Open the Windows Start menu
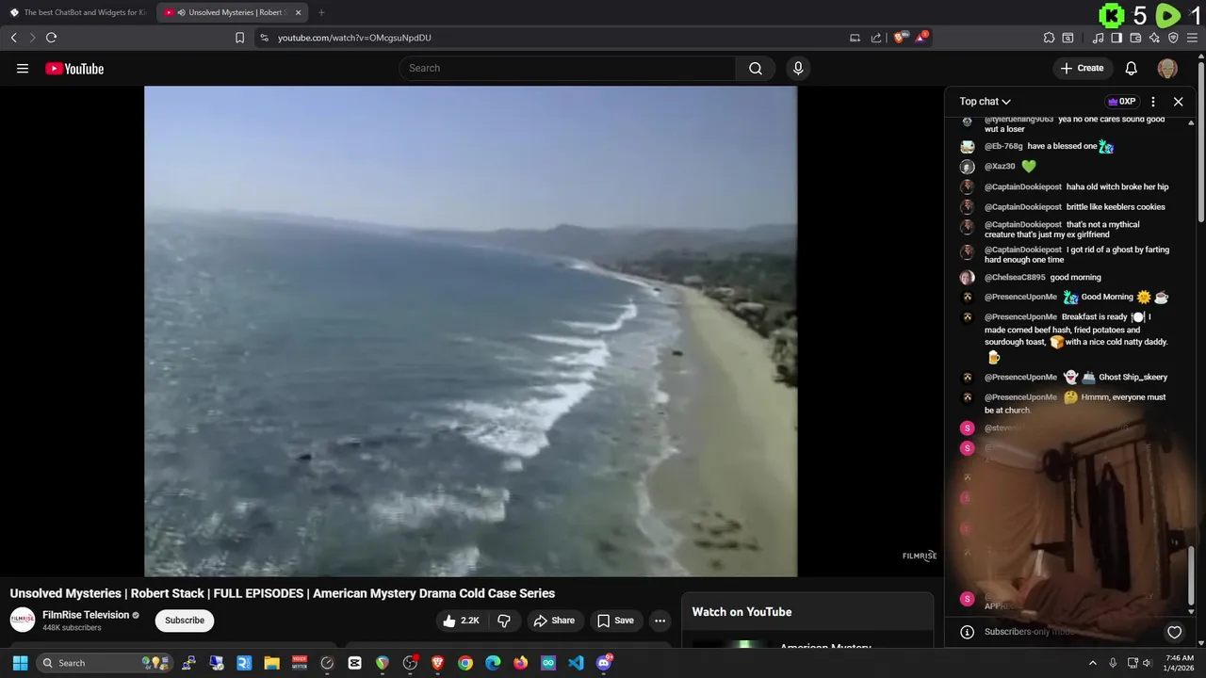The image size is (1206, 678). coord(20,663)
